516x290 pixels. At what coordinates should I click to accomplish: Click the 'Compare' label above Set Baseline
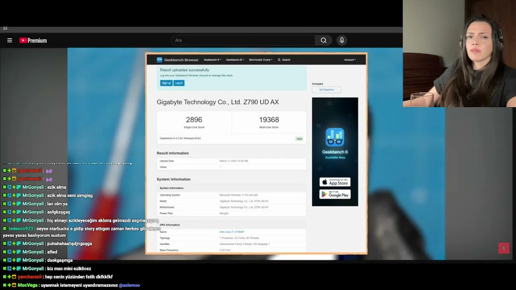(x=317, y=84)
